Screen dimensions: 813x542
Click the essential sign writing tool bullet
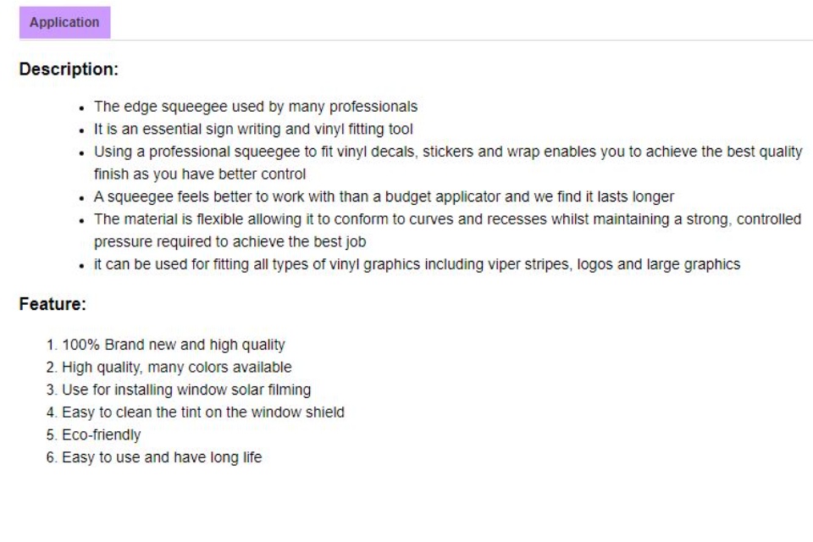(x=253, y=129)
